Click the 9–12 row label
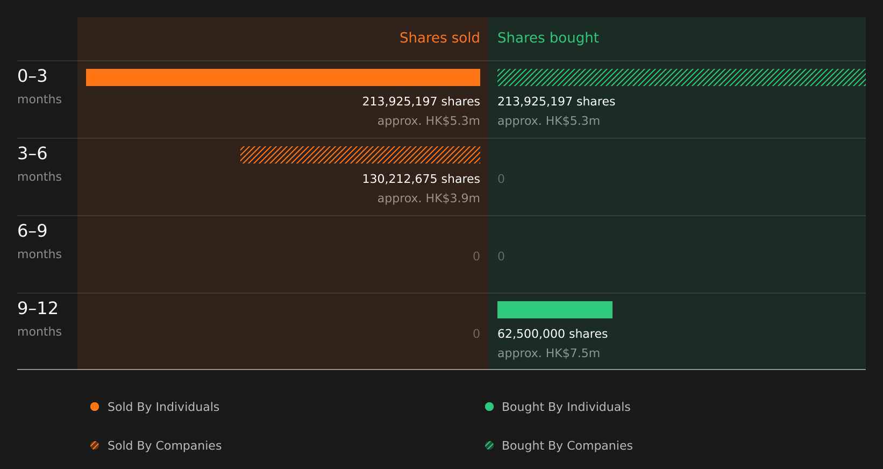The width and height of the screenshot is (883, 469). [38, 308]
